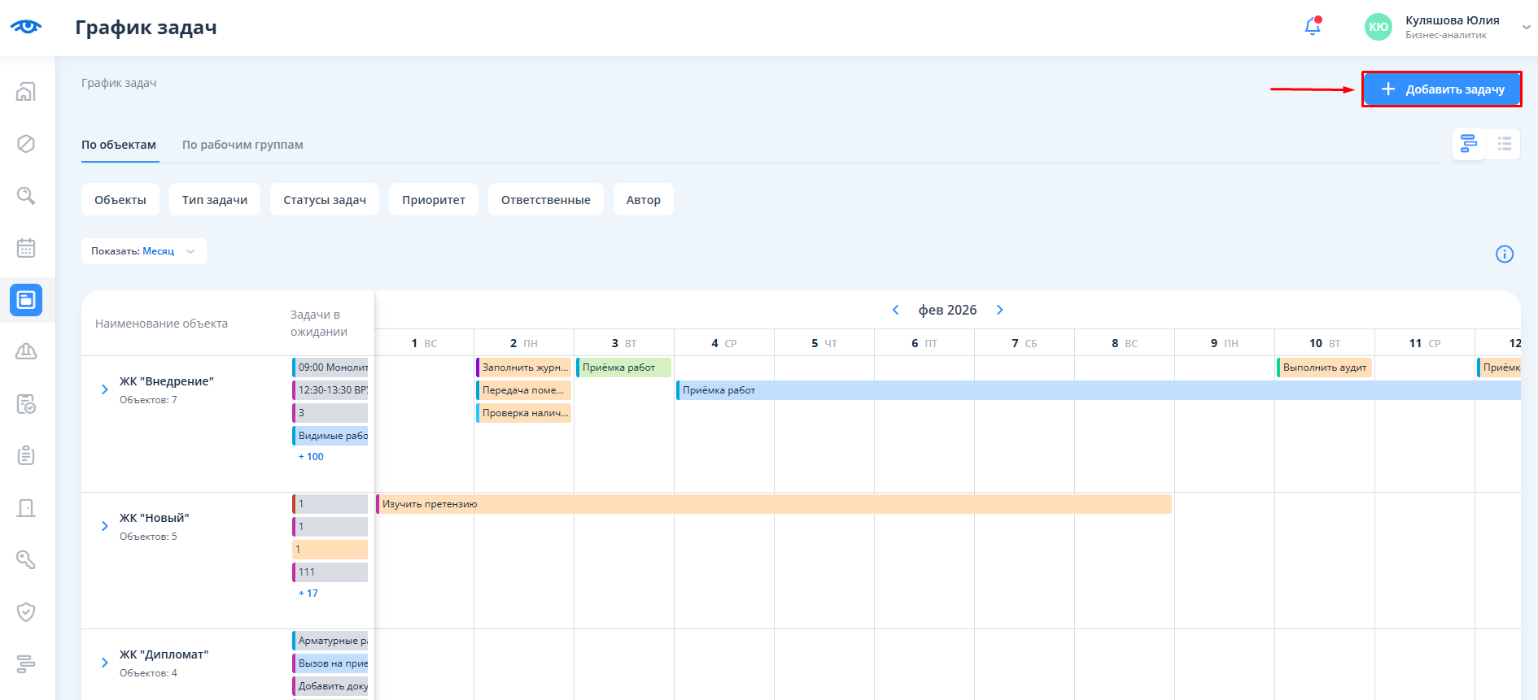The width and height of the screenshot is (1538, 700).
Task: Open the clipboard list sidebar icon
Action: click(x=26, y=455)
